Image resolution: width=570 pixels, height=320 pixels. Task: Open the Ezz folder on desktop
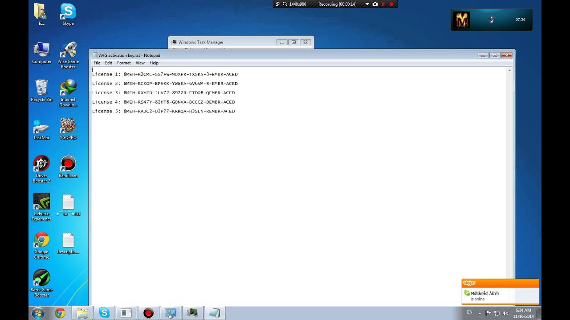41,14
